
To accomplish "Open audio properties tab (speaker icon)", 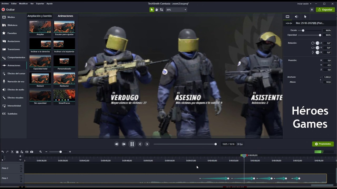I will click(296, 17).
